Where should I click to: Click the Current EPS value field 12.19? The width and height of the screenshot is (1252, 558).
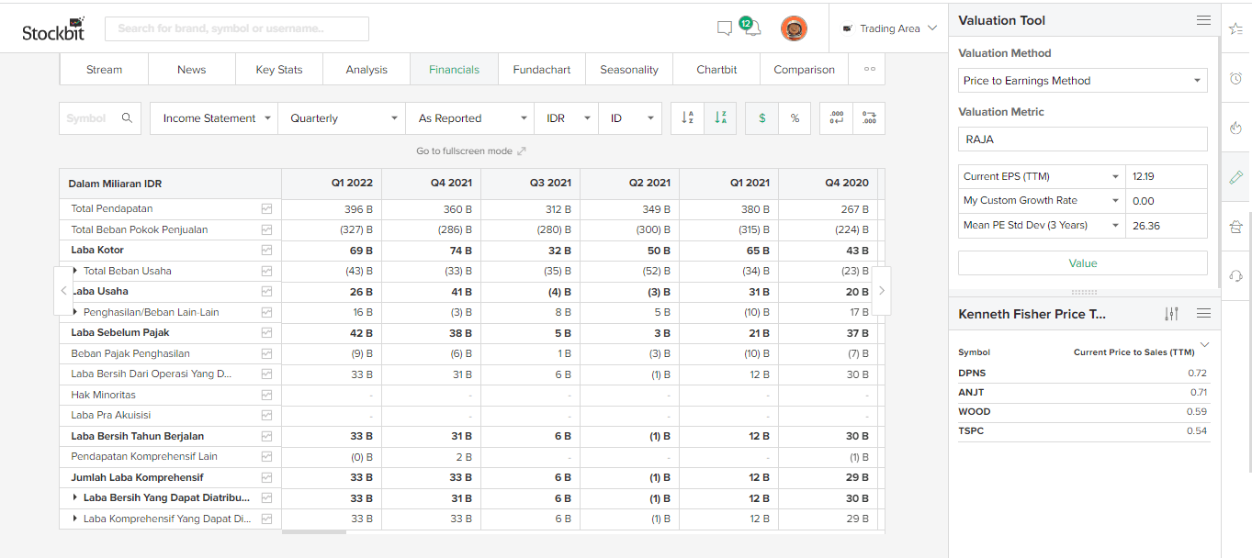click(1167, 176)
